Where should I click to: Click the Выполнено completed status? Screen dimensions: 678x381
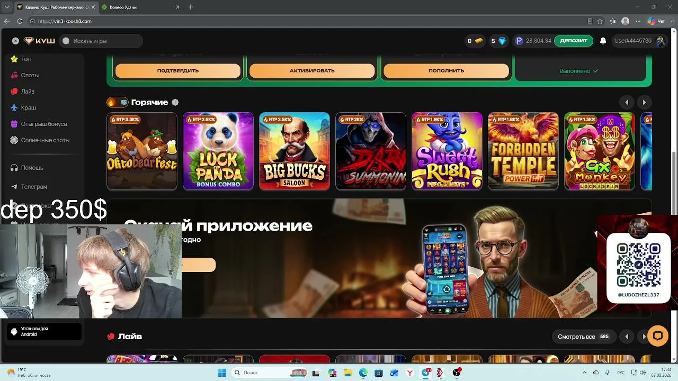coord(579,71)
